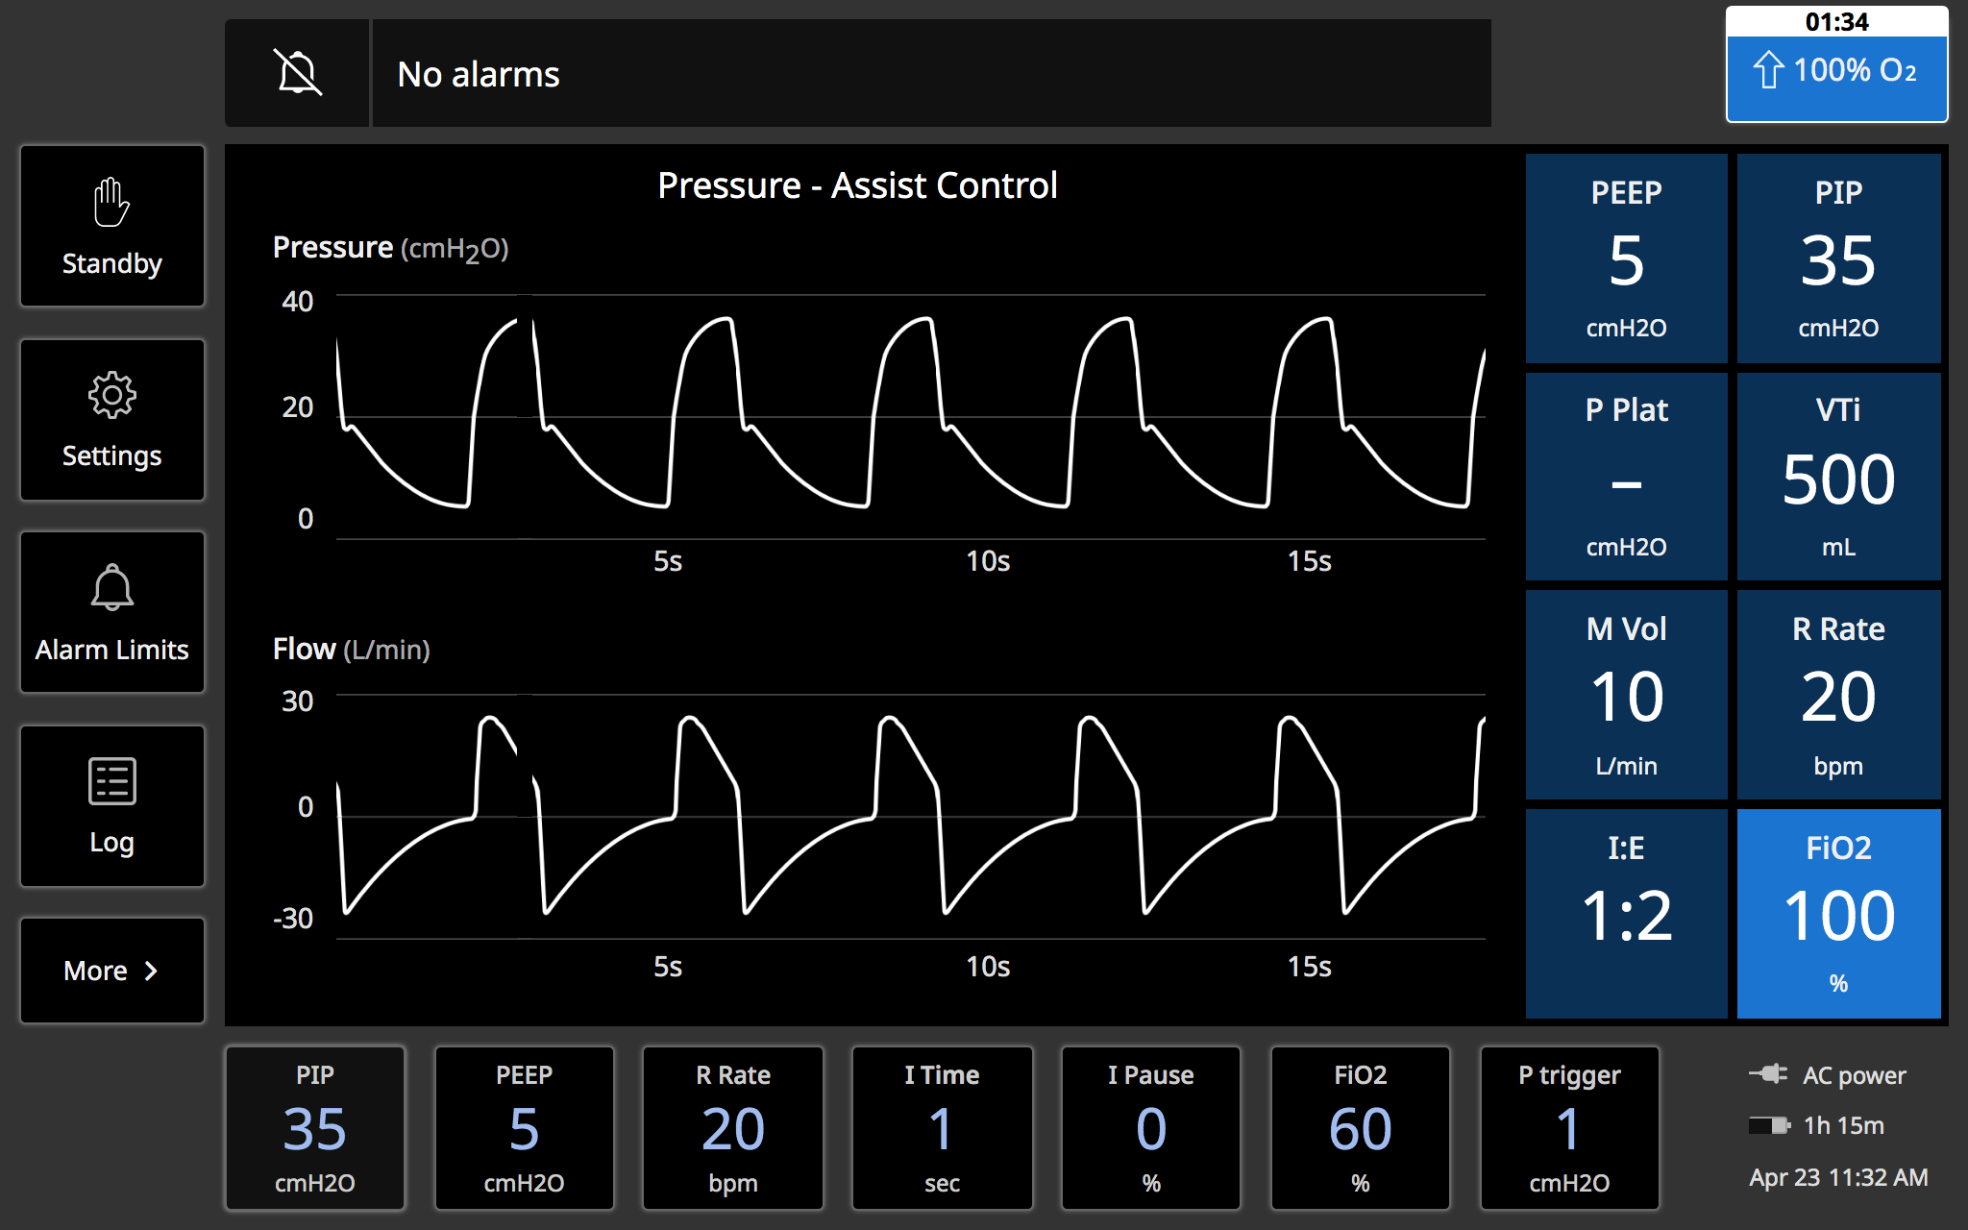Open the I Time 1 sec setting
The width and height of the screenshot is (1968, 1230).
[x=942, y=1127]
